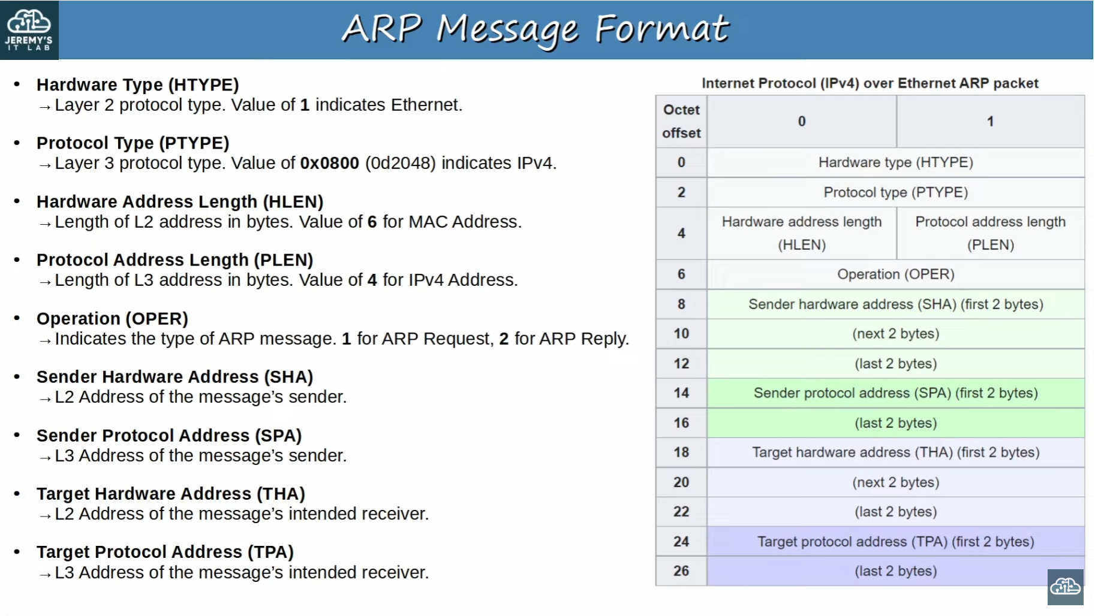The width and height of the screenshot is (1095, 616).
Task: Select 'L2 Address of the message's sender.'
Action: pyautogui.click(x=201, y=397)
